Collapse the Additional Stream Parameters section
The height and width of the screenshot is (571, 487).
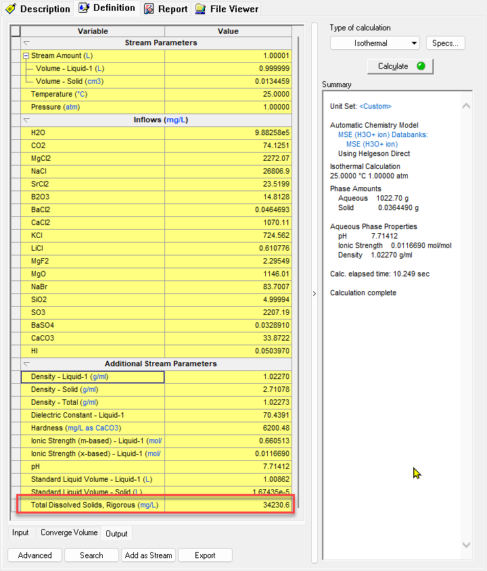(26, 364)
